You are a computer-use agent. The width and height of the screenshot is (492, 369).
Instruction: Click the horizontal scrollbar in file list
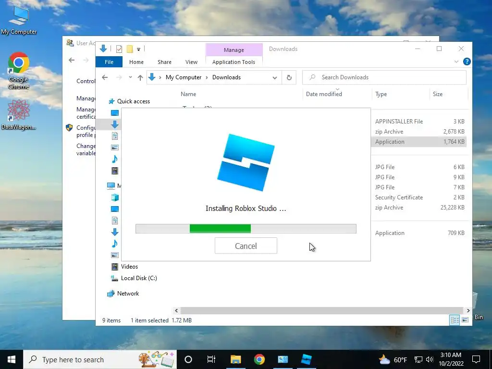[x=321, y=310]
